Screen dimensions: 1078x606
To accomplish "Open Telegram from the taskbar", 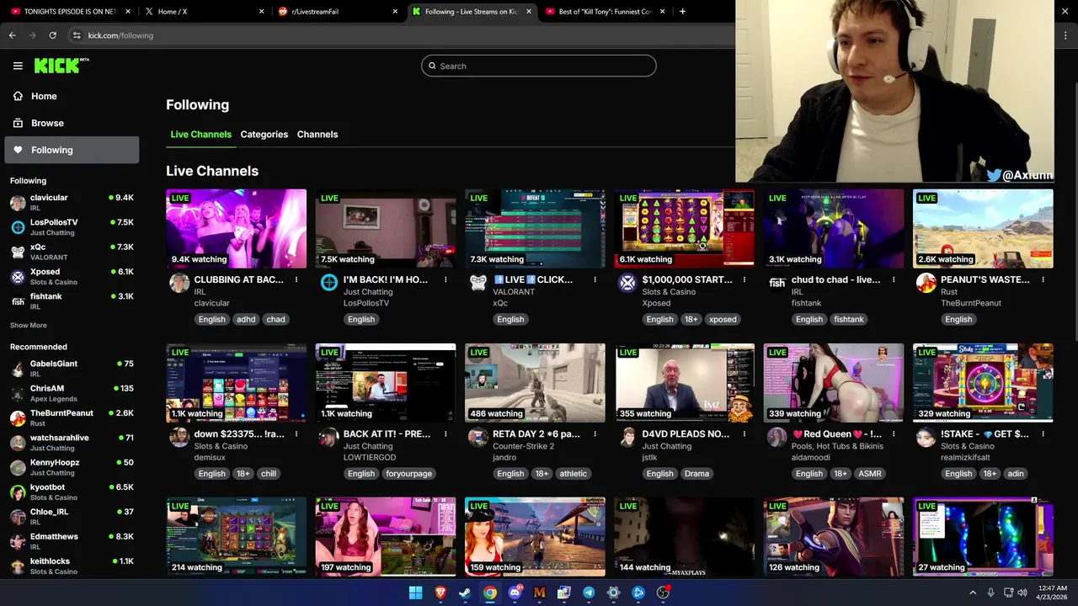I will point(589,593).
